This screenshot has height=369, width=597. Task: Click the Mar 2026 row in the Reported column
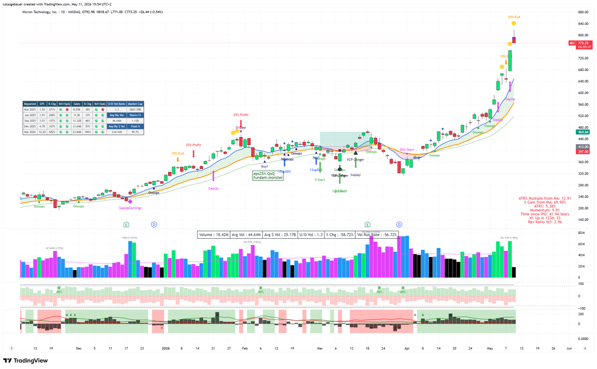[x=30, y=132]
